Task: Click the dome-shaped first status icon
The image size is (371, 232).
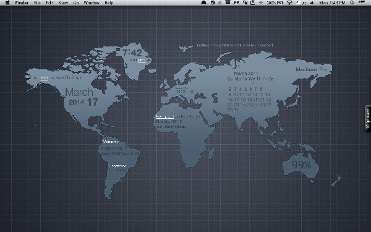Action: [203, 3]
